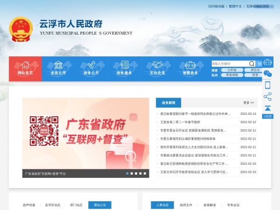
Task: Select the fourth carousel slide dot
Action: [x=140, y=174]
